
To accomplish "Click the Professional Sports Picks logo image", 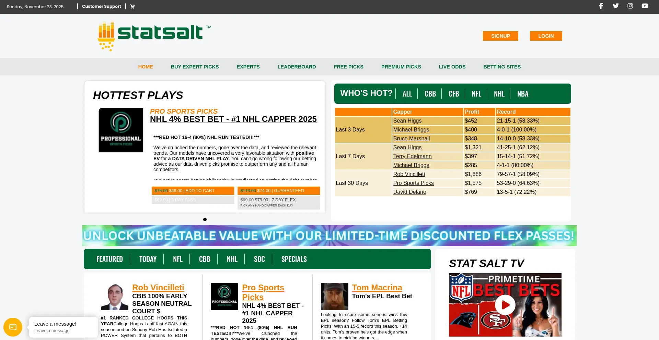I will 121,130.
